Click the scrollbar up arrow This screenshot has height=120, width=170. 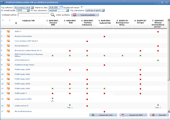[168, 20]
